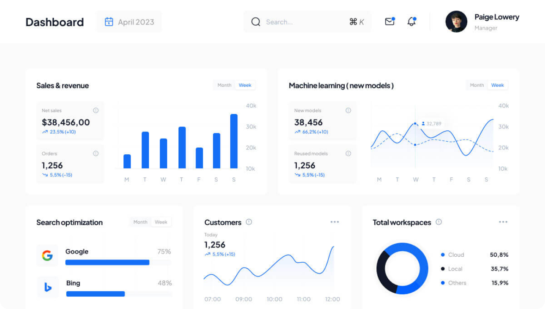This screenshot has height=309, width=545.
Task: Open the mail inbox icon
Action: (389, 22)
